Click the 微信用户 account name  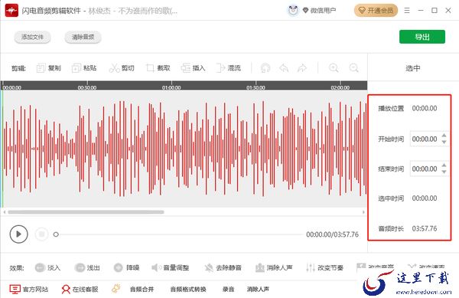pyautogui.click(x=323, y=11)
